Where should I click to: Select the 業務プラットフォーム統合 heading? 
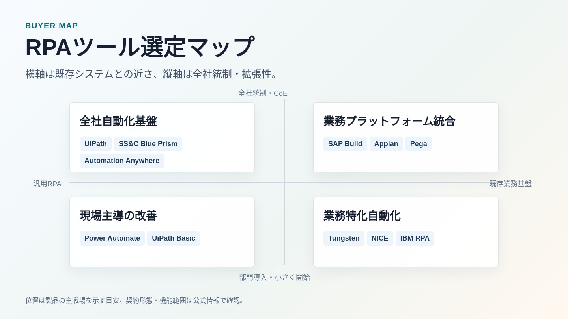pyautogui.click(x=389, y=121)
